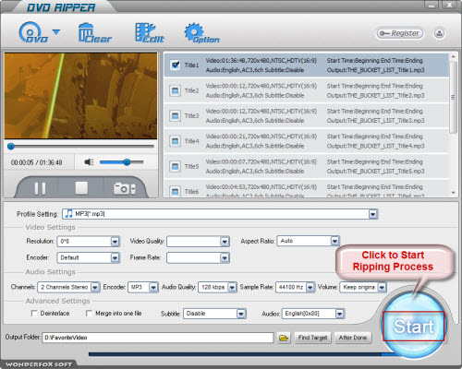Check the Title2 checkbox
462x369 pixels.
[x=175, y=90]
